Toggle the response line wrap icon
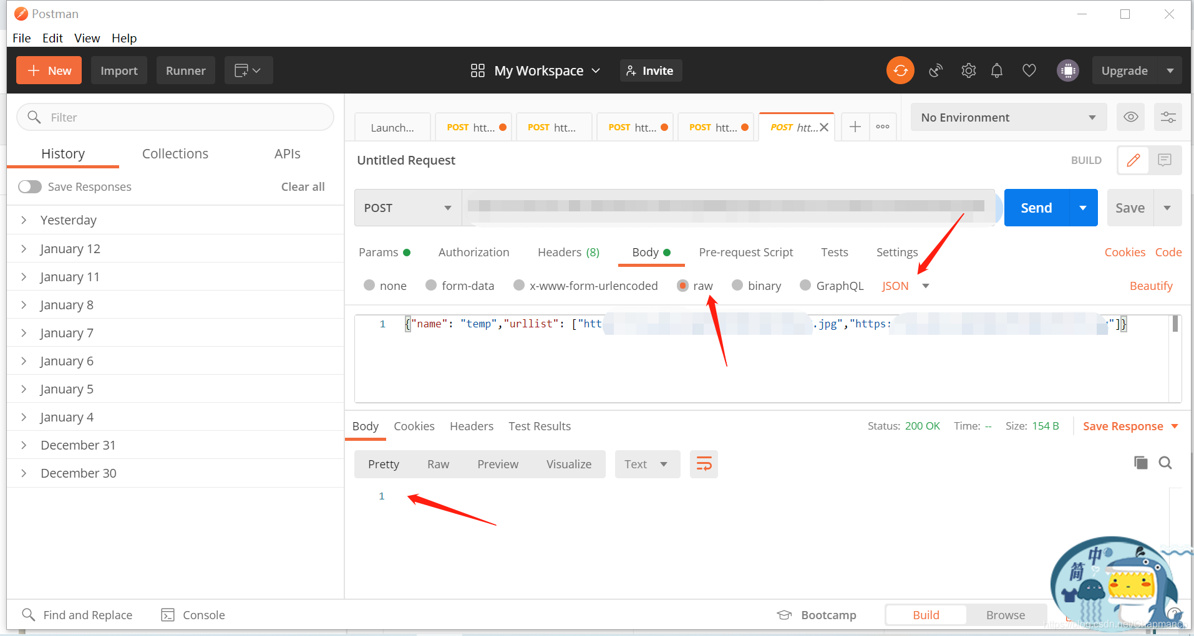This screenshot has width=1194, height=636. coord(704,464)
